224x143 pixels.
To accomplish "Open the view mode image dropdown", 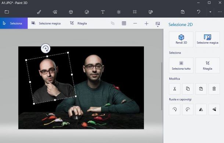I will (158, 24).
